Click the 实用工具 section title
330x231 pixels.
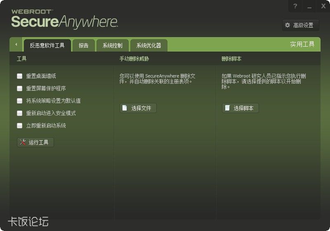(x=302, y=45)
